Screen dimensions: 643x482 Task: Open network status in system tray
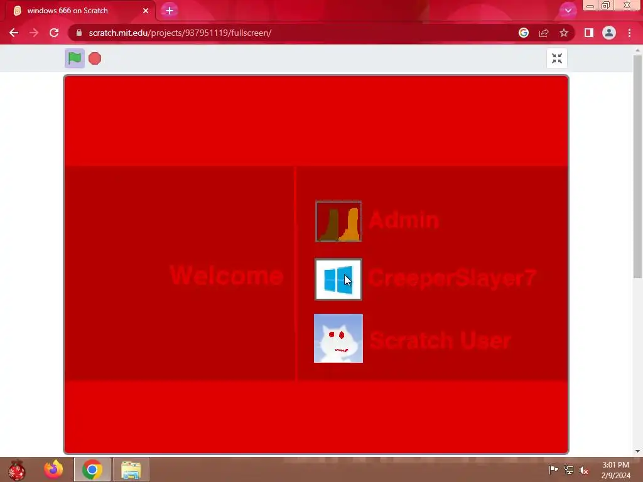tap(569, 470)
